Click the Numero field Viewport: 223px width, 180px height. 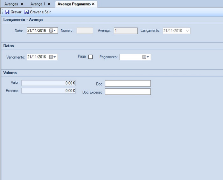[85, 31]
